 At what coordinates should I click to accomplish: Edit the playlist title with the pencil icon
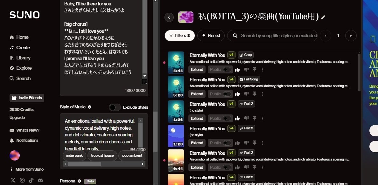tap(323, 17)
